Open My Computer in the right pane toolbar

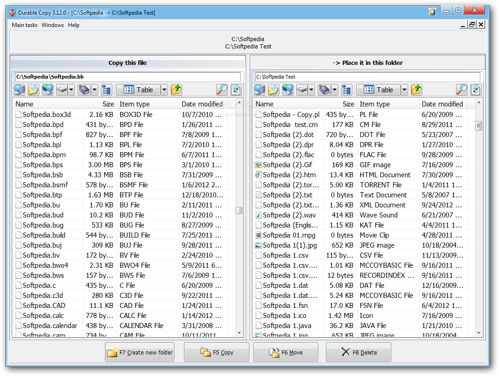[x=259, y=90]
